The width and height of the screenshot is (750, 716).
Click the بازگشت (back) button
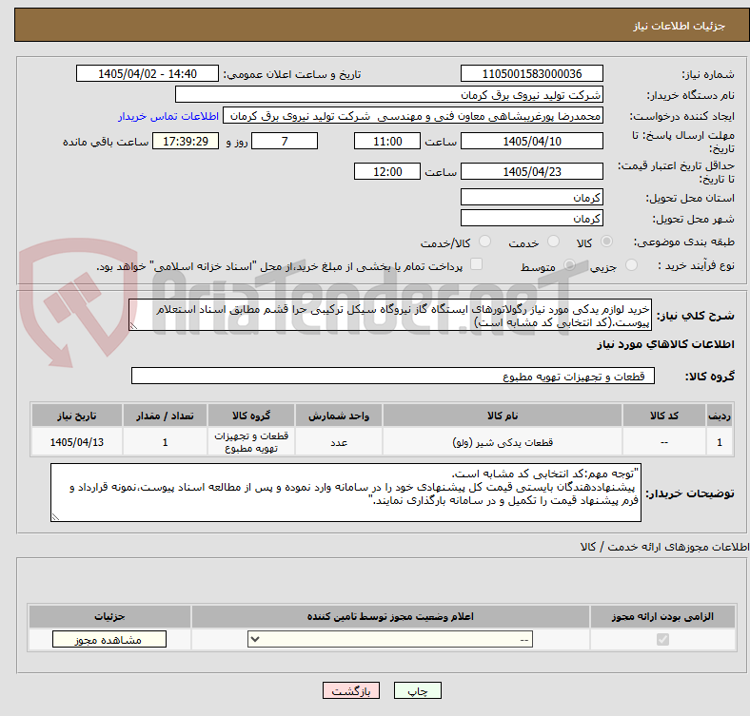click(x=351, y=690)
